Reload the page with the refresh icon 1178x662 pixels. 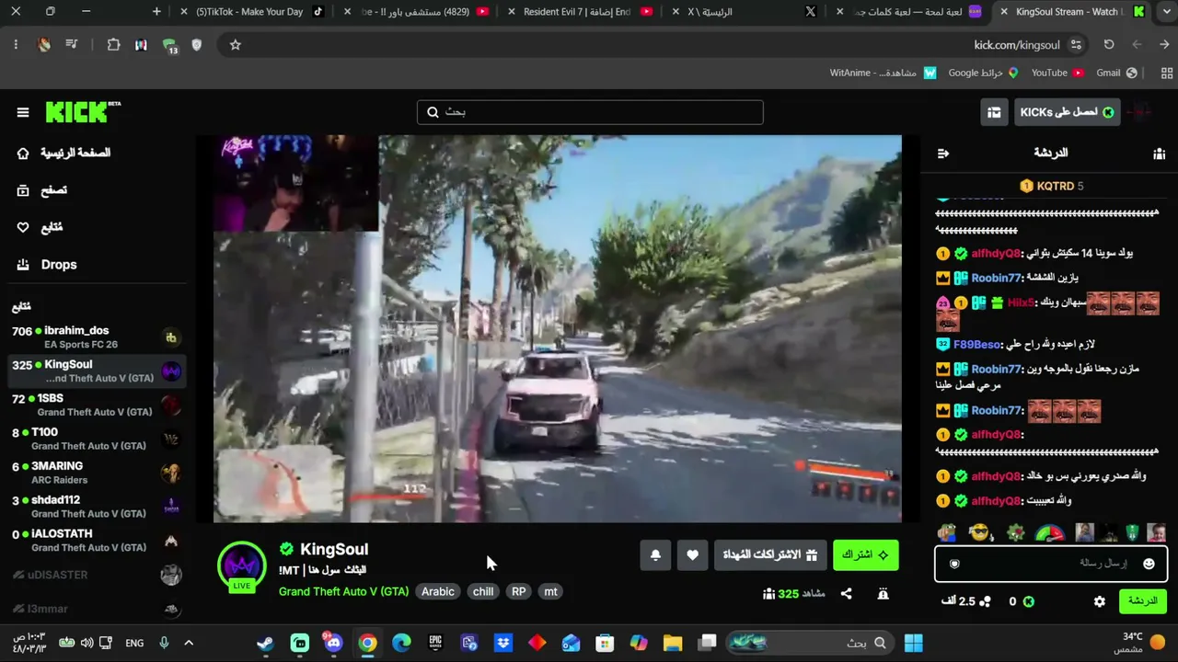pyautogui.click(x=1109, y=45)
